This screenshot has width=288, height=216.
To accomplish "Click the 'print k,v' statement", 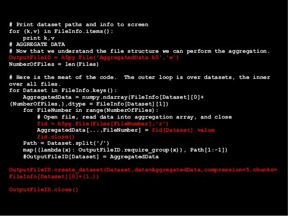I will pos(39,38).
